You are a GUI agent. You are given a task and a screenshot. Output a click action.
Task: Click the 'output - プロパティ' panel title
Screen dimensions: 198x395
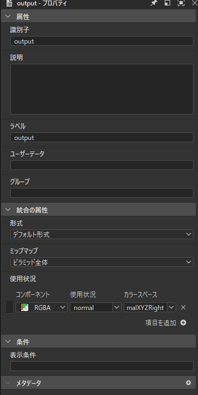pos(41,3)
